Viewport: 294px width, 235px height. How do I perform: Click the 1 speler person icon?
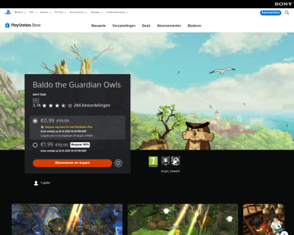click(36, 183)
